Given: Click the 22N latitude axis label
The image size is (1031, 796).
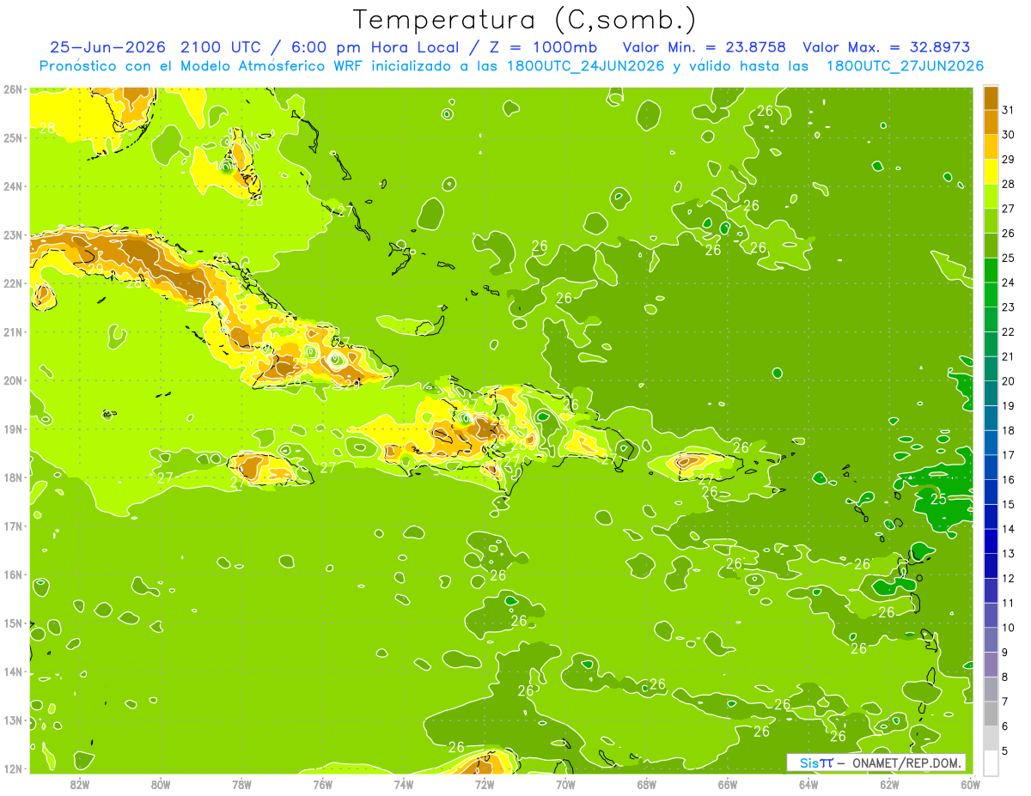Looking at the screenshot, I should 13,283.
